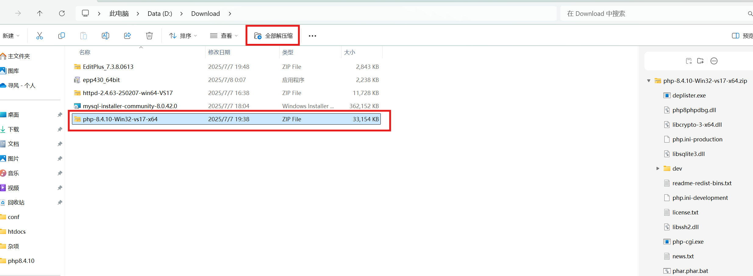Screen dimensions: 753x276
Task: Select the Cut tool in the toolbar
Action: pyautogui.click(x=40, y=35)
